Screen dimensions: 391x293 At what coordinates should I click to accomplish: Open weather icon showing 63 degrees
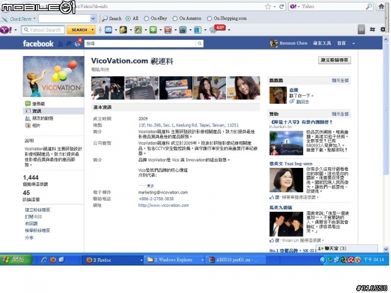(217, 29)
